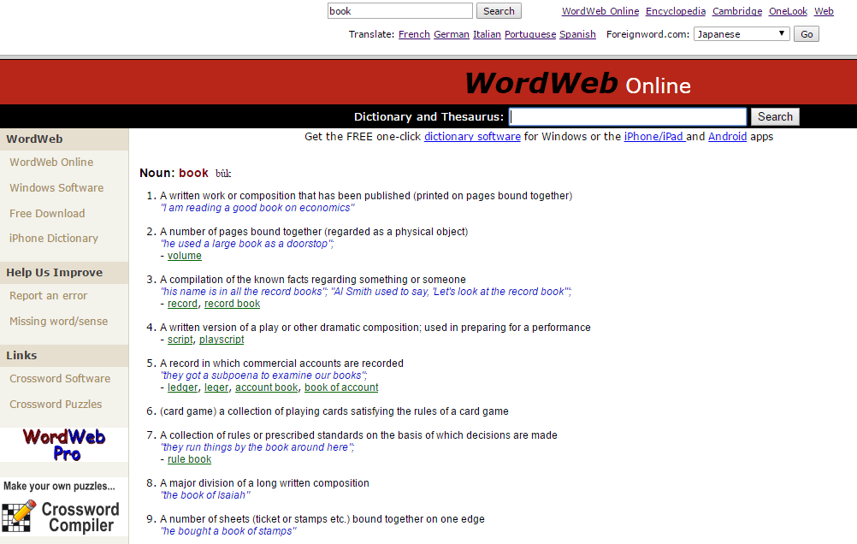Open the Android app link
Viewport: 857px width, 544px height.
727,137
